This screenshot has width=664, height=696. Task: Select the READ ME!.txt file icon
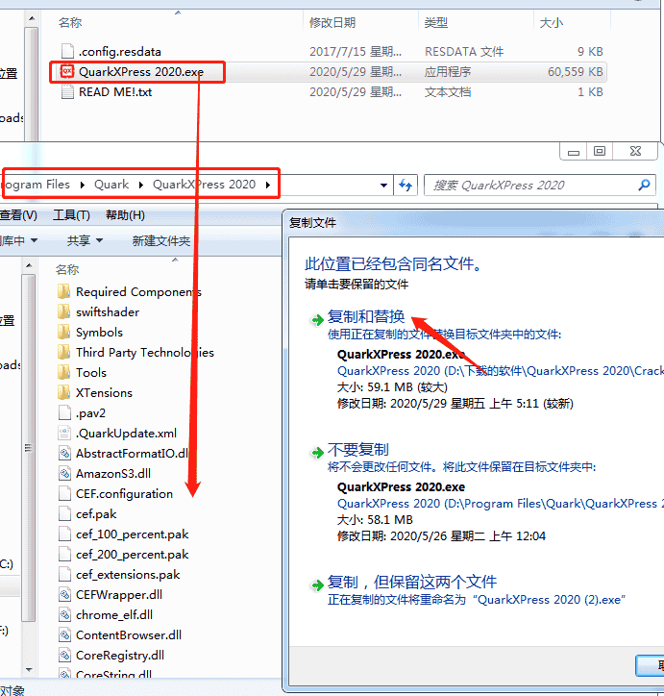tap(67, 92)
